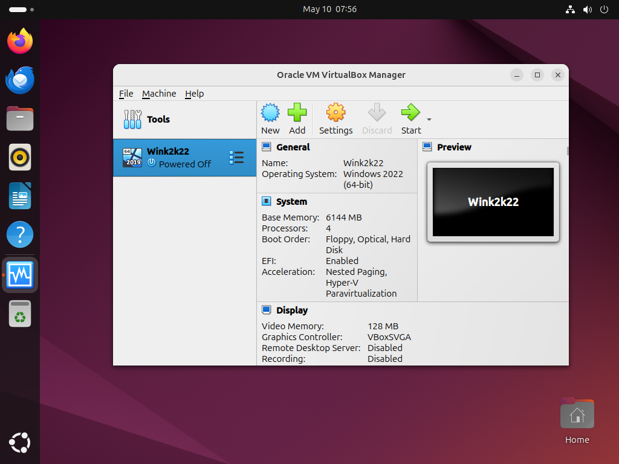
Task: Click the VBoxSVGA graphics controller value
Action: 389,337
